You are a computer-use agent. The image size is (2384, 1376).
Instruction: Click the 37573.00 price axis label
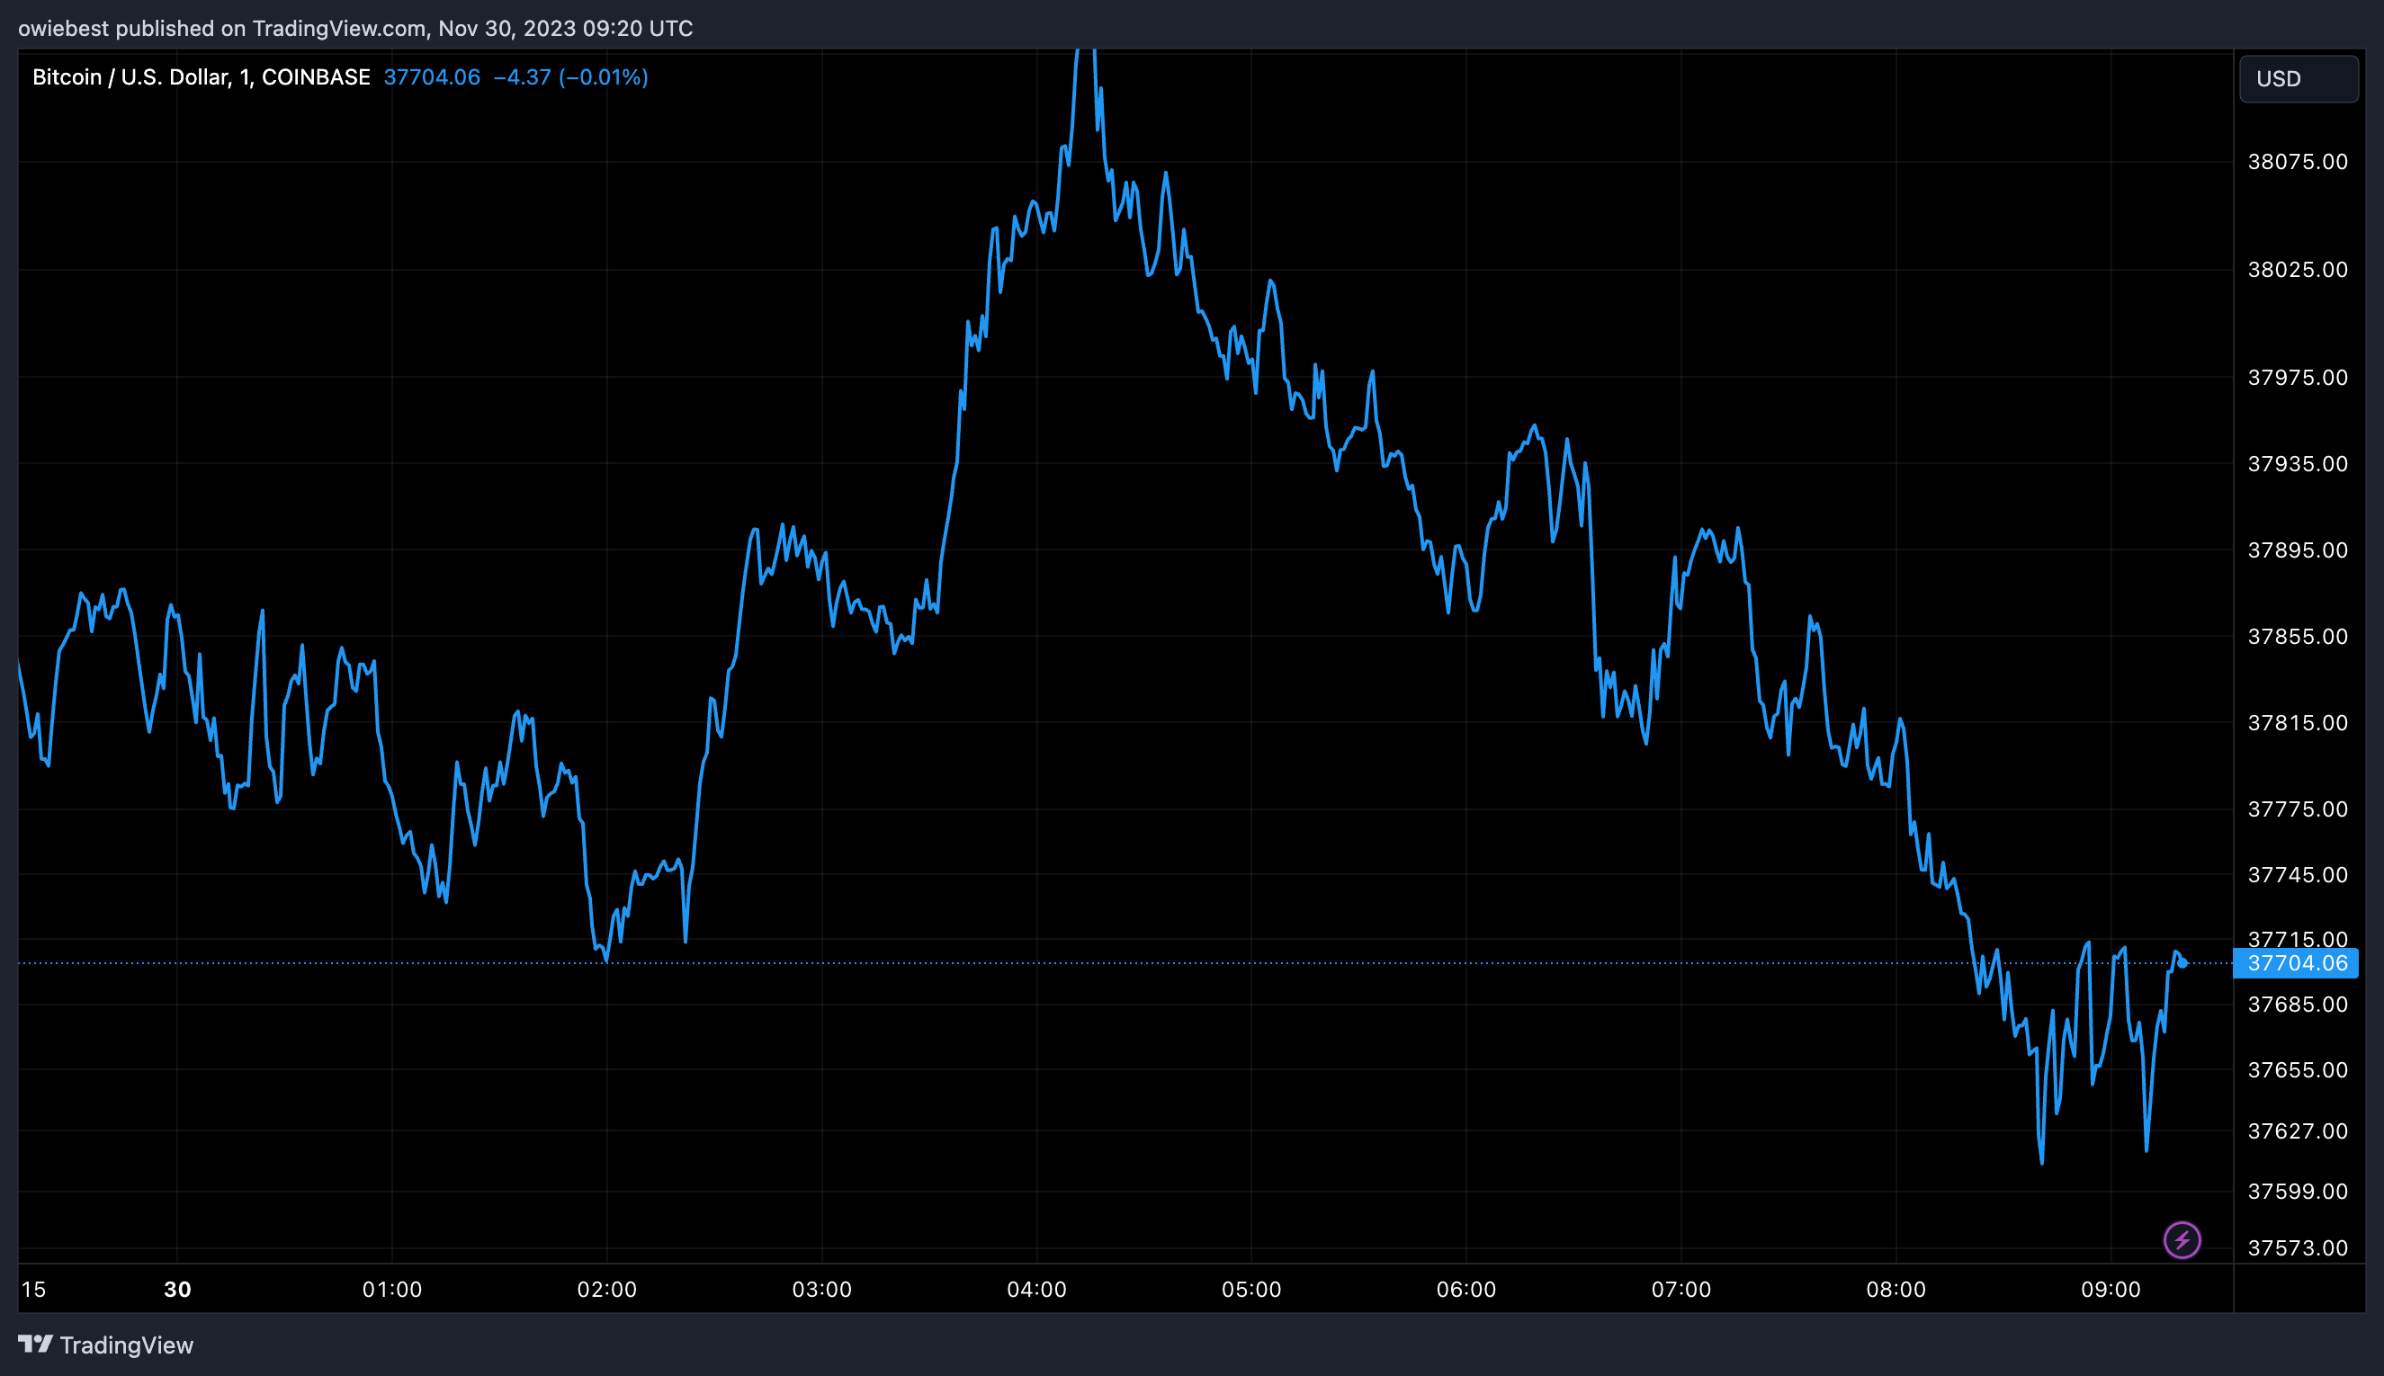[2297, 1247]
